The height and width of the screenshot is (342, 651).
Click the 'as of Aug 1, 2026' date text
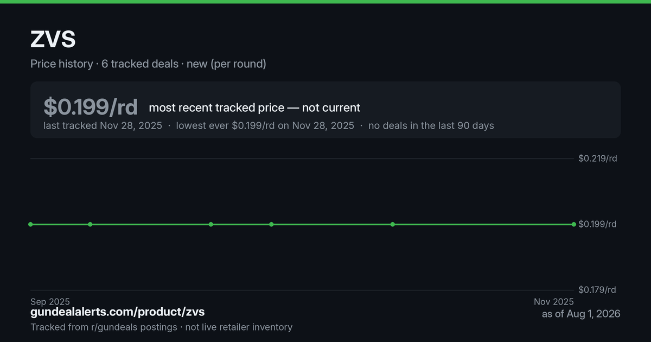point(581,314)
